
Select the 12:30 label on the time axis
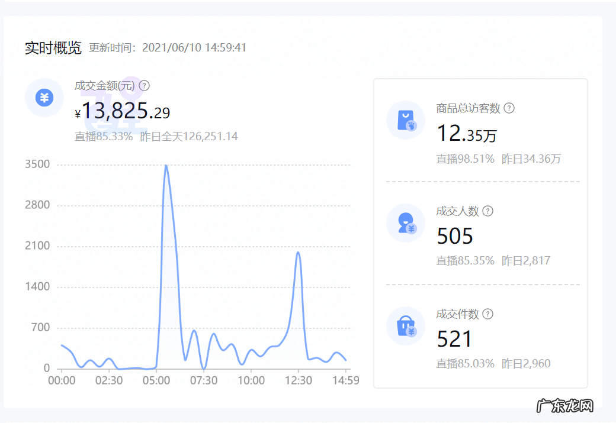coord(299,381)
